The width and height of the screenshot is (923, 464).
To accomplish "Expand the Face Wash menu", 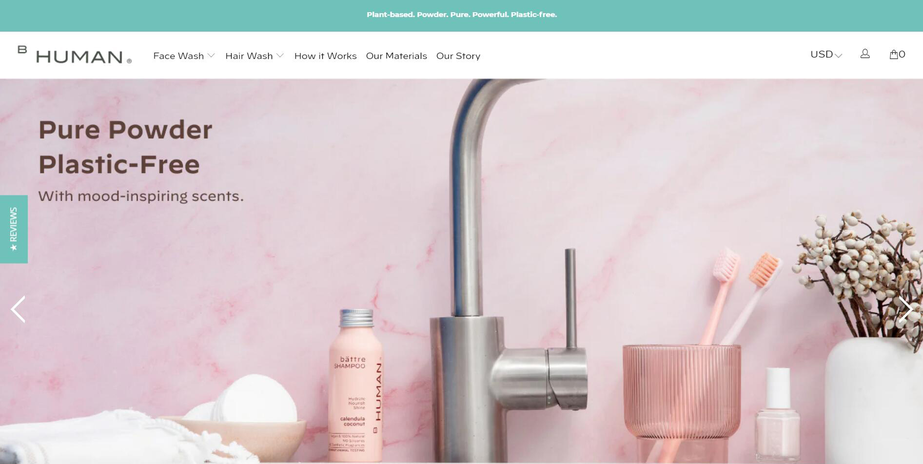I will coord(184,56).
